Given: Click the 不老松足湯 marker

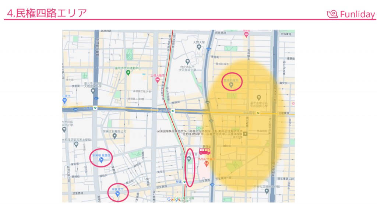Looking at the screenshot, I should click(267, 191).
